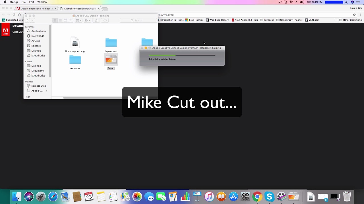This screenshot has width=364, height=204.
Task: Open the Window menu
Action: click(x=42, y=2)
